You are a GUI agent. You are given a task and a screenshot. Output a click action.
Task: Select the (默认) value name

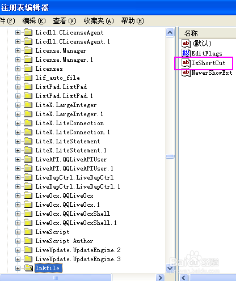coord(202,44)
